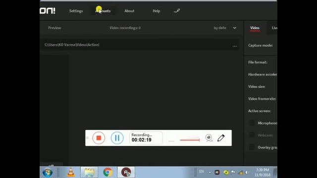Viewport: 317px width, 178px height.
Task: Click the yellow-green tray icon
Action: [x=226, y=173]
